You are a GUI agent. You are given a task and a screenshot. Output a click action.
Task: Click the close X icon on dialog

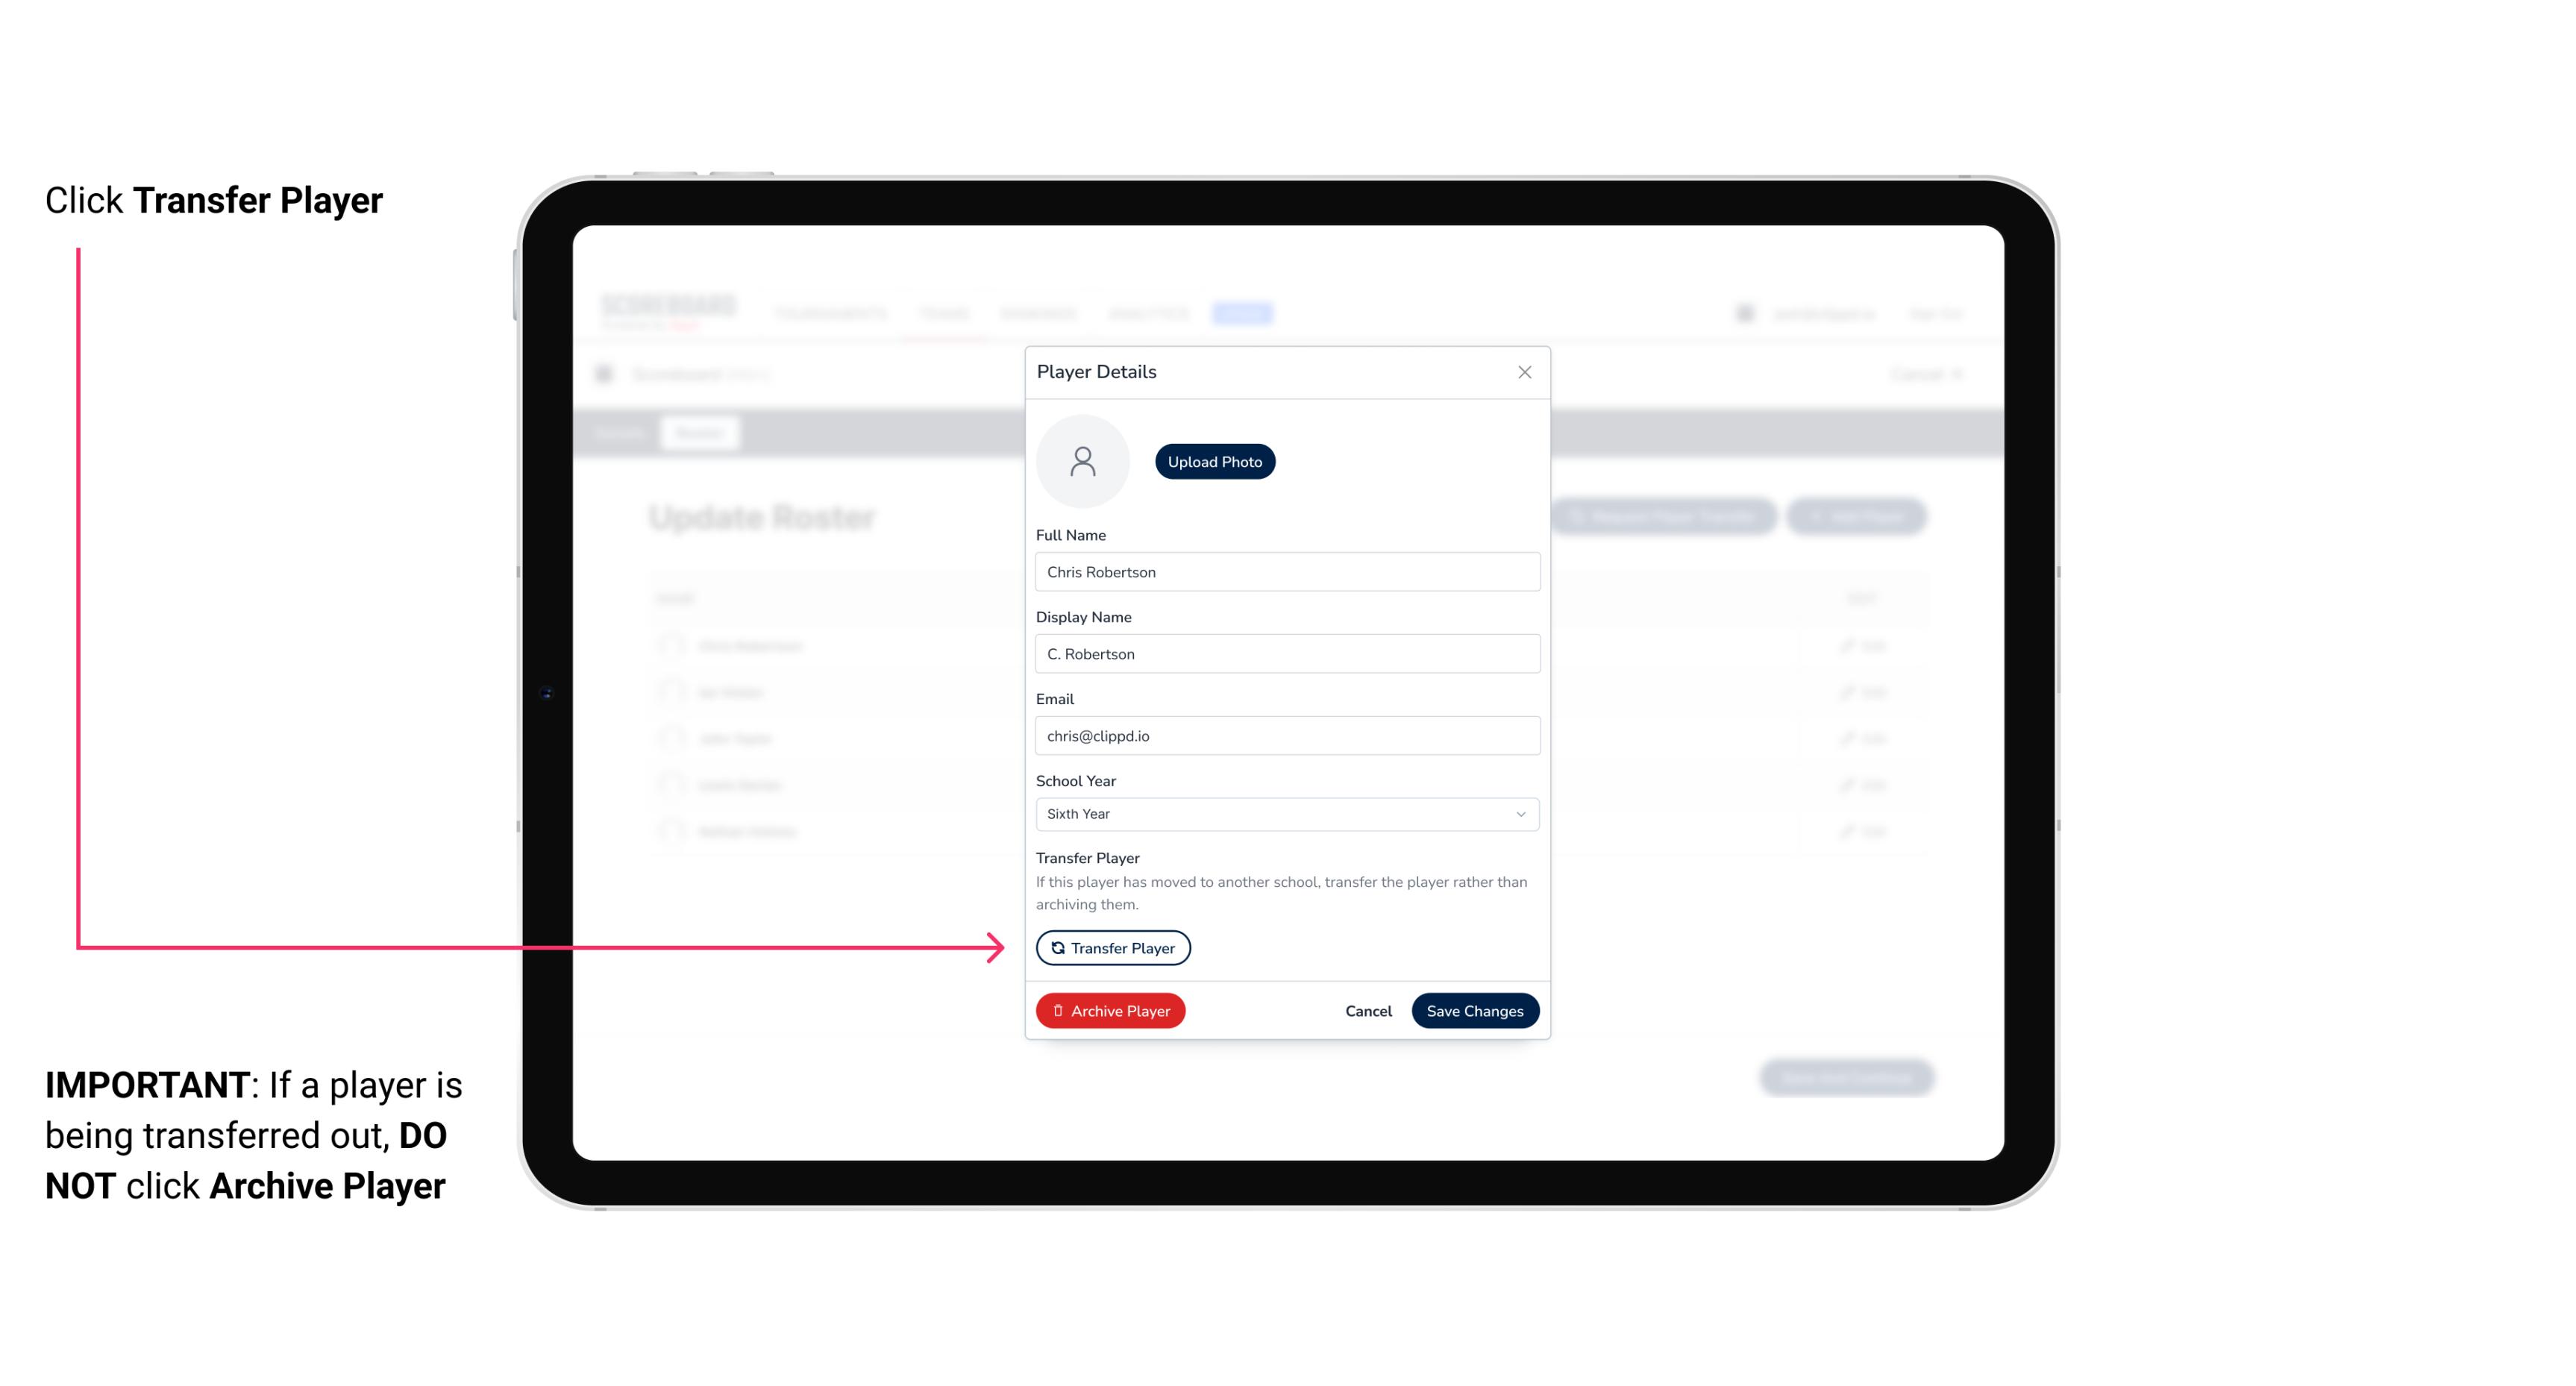point(1524,372)
